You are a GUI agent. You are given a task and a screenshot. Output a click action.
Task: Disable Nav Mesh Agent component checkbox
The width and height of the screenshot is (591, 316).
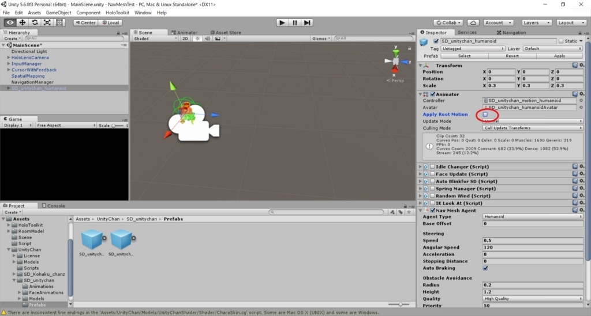pyautogui.click(x=433, y=210)
